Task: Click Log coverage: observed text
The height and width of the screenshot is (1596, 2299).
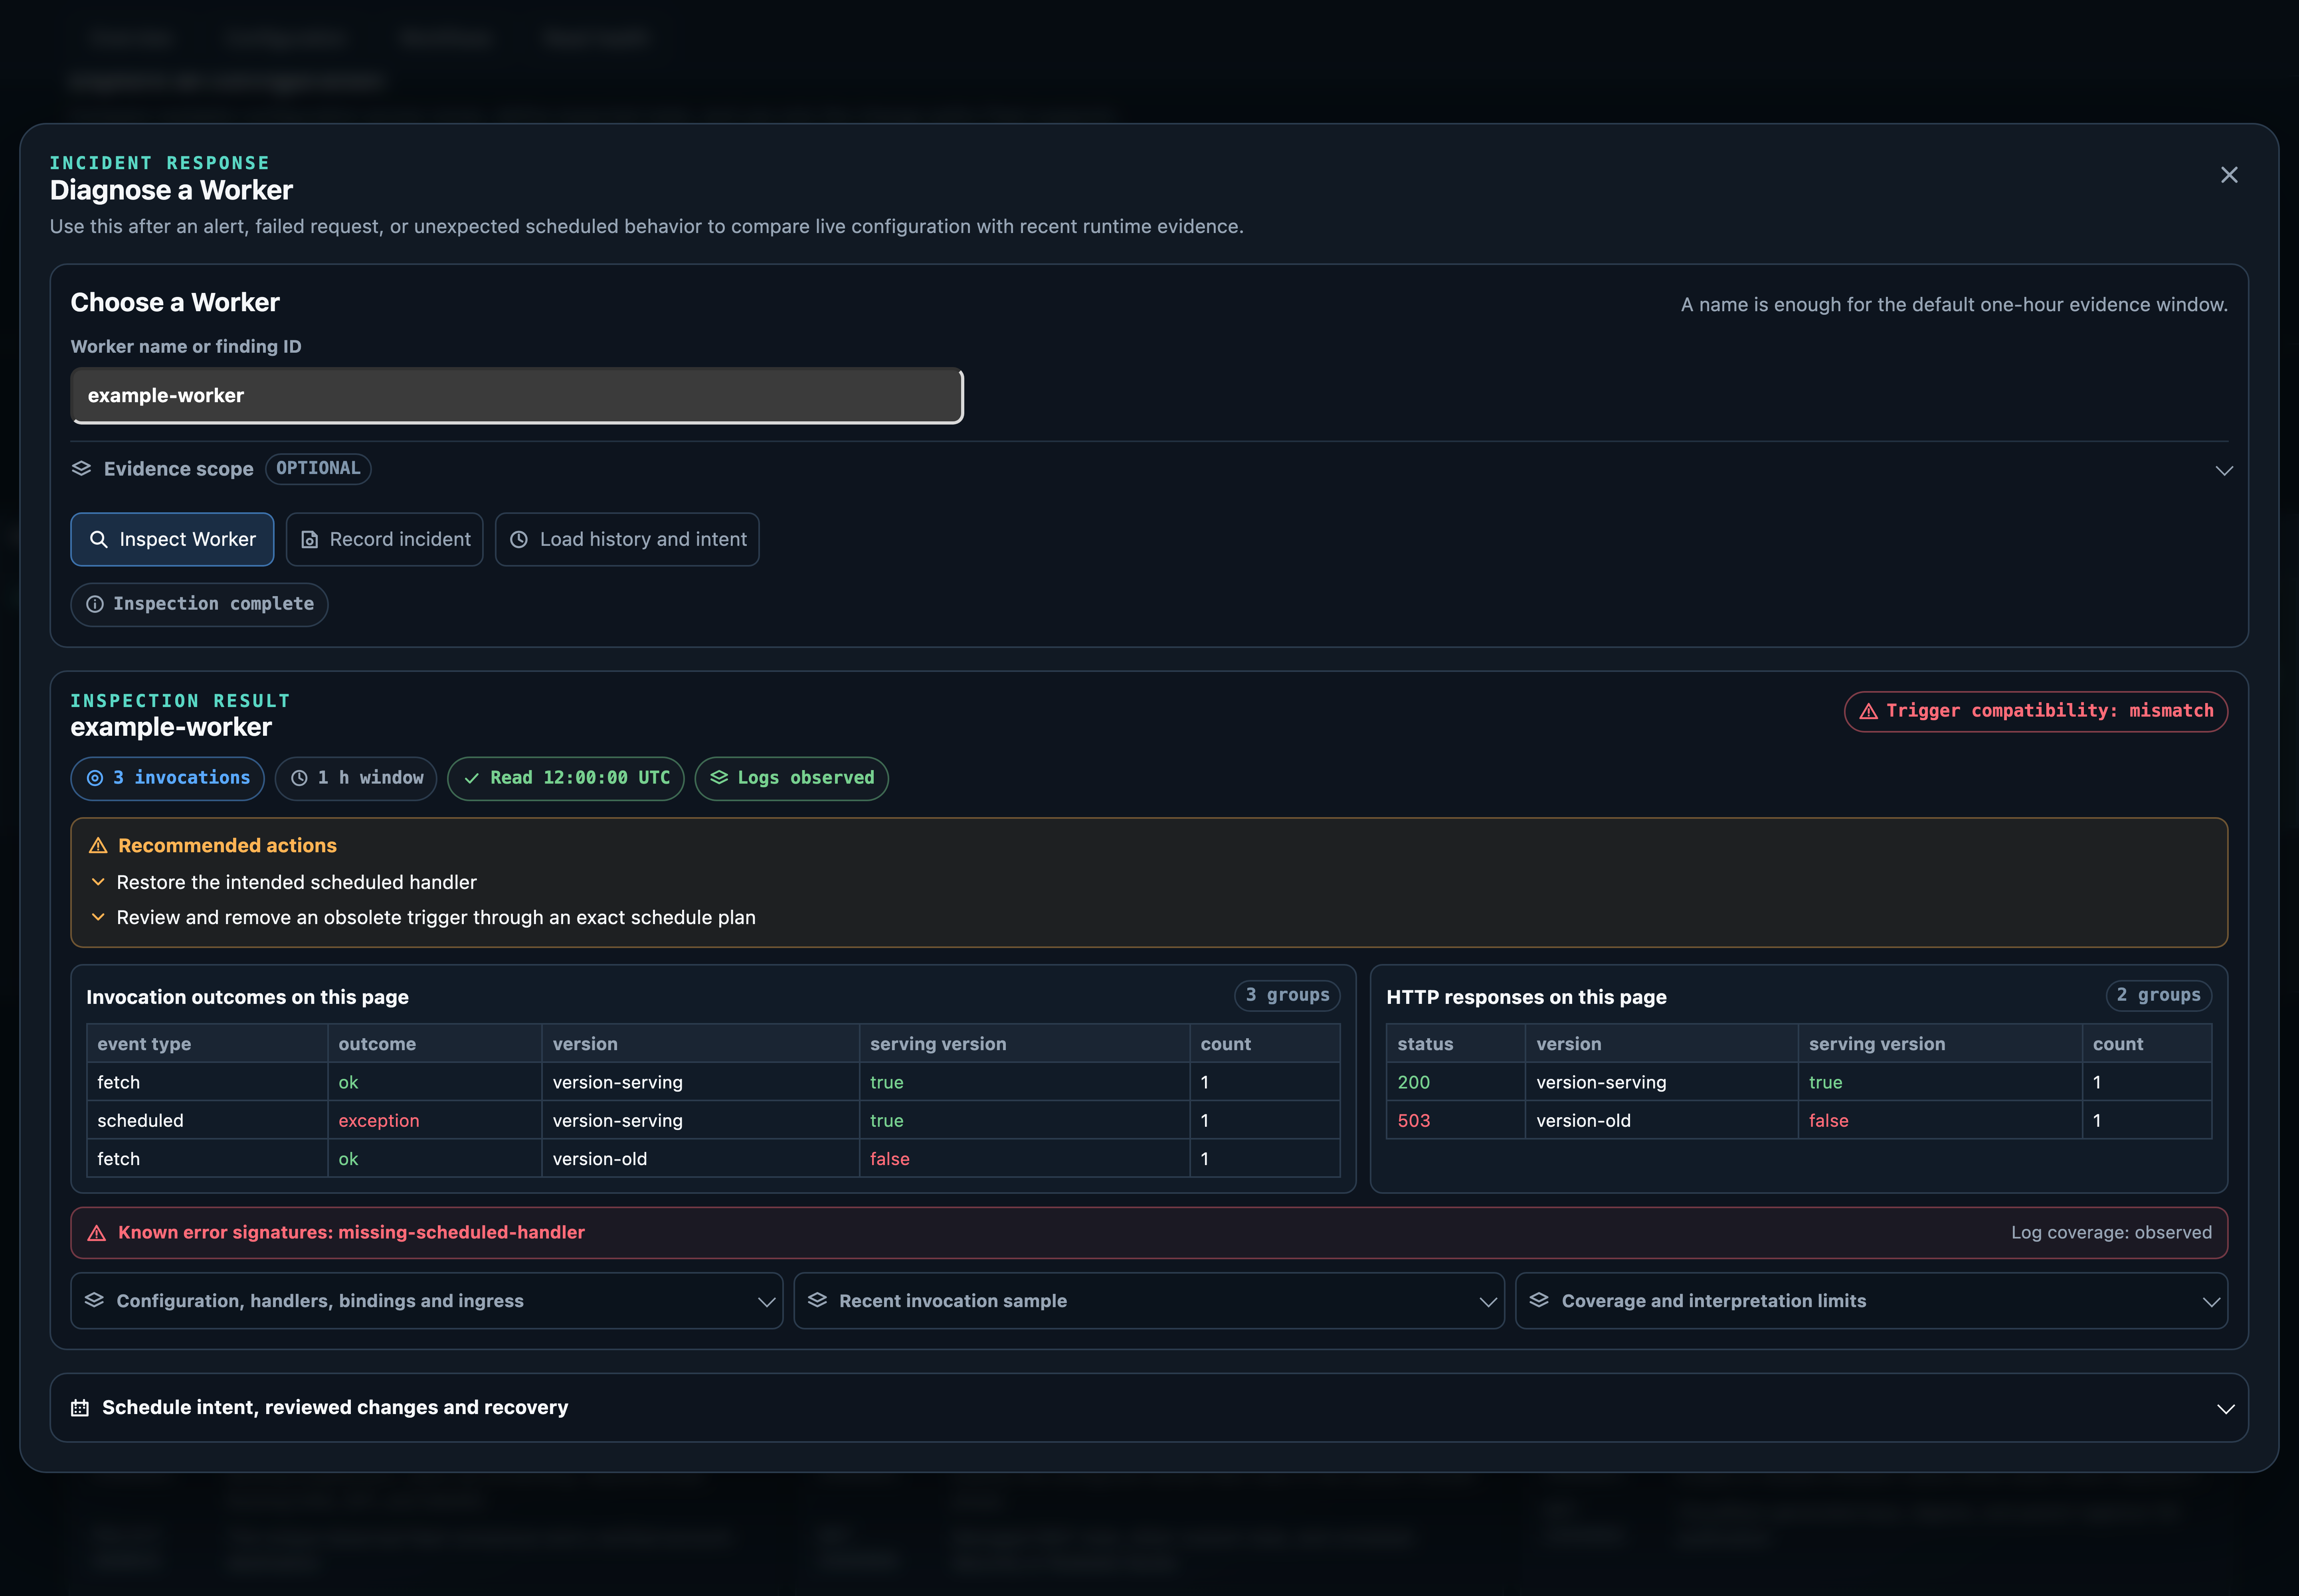Action: pos(2111,1233)
